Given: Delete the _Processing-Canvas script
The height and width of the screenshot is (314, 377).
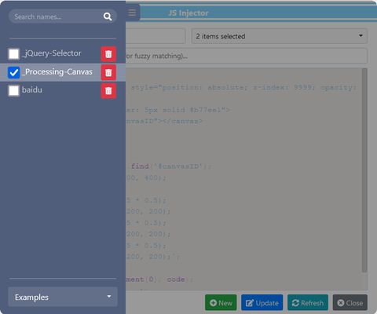Looking at the screenshot, I should coord(108,72).
